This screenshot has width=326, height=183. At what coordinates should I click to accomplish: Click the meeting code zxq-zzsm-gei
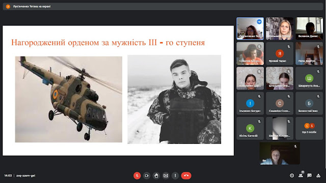26,175
